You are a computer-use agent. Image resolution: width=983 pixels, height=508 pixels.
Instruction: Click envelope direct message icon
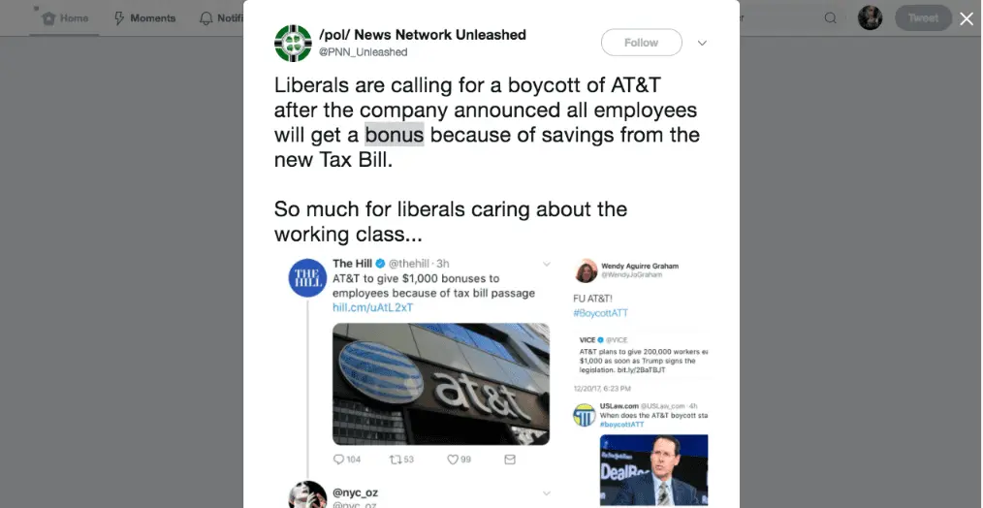(x=510, y=460)
